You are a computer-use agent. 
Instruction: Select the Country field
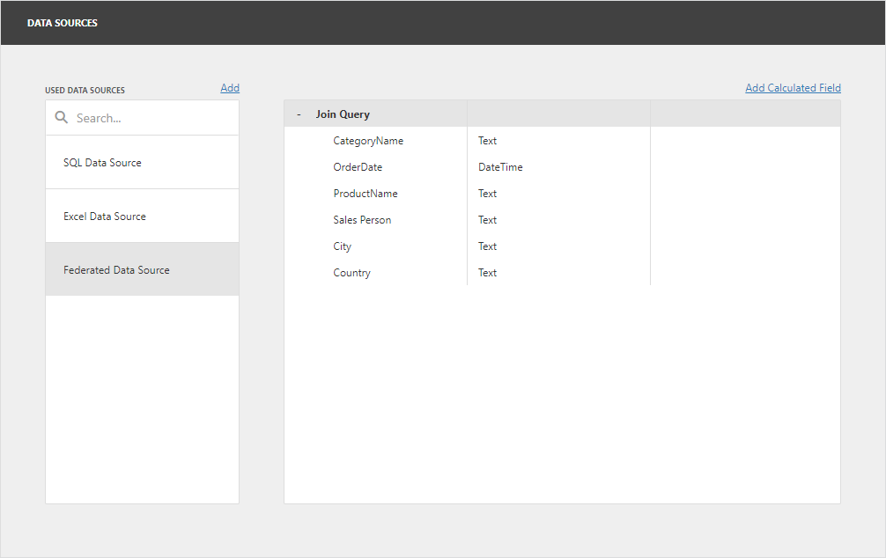tap(351, 272)
